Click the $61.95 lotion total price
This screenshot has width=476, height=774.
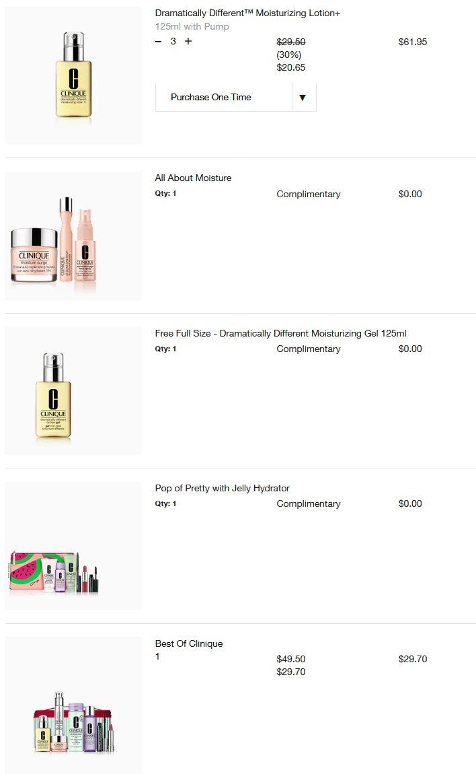coord(413,42)
